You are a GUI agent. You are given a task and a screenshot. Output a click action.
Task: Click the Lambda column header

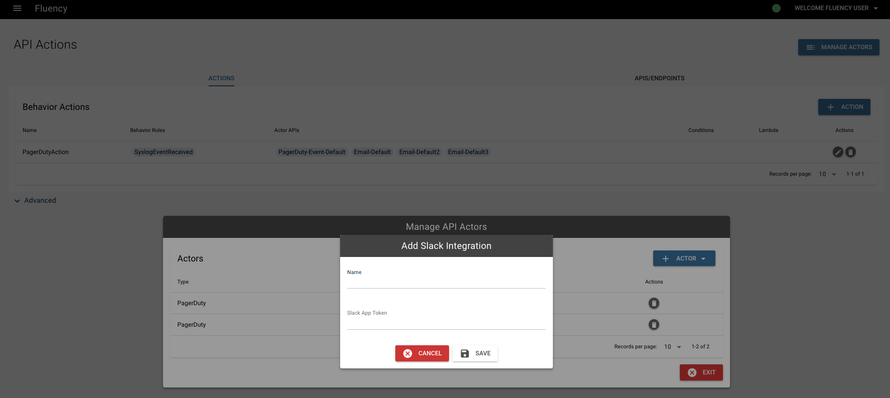coord(768,130)
